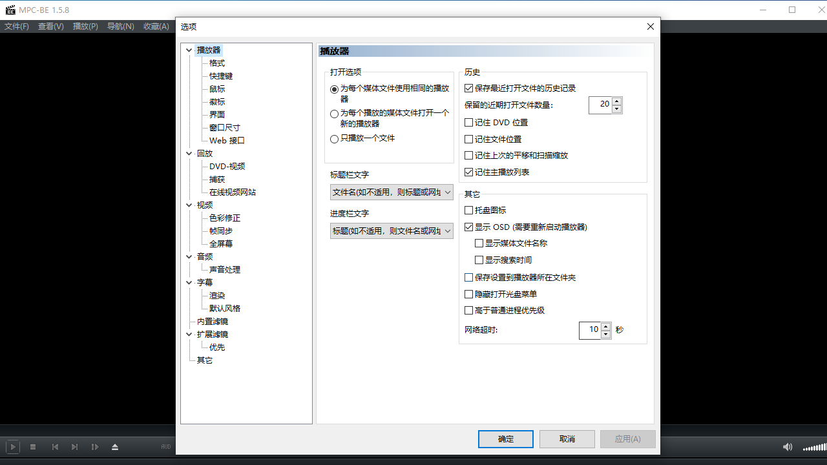Click the 取消 button
Screen dimensions: 827x465
pyautogui.click(x=567, y=439)
